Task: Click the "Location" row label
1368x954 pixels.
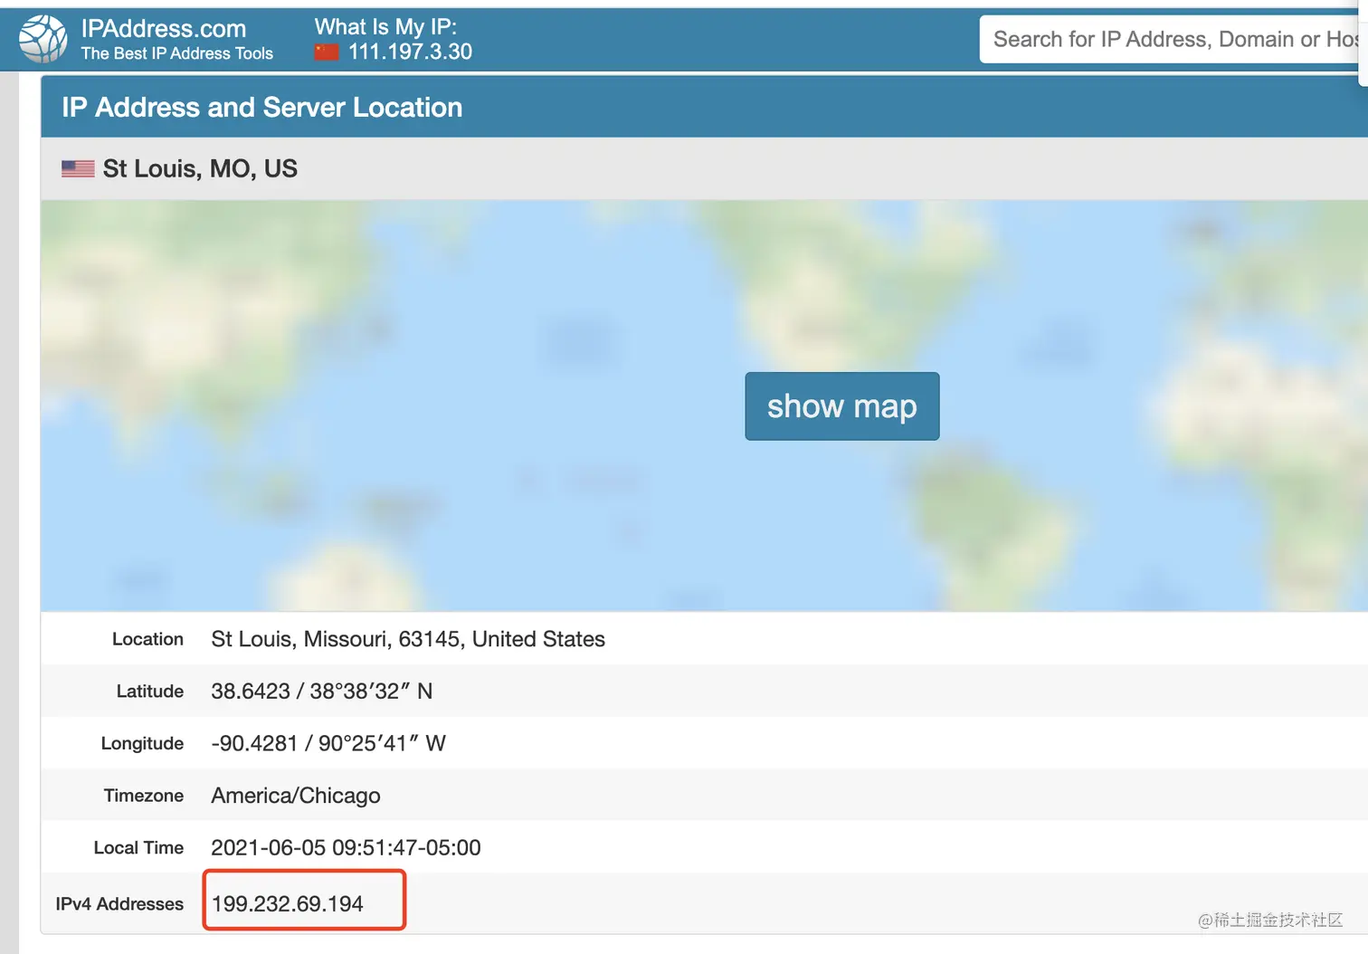Action: coord(147,639)
